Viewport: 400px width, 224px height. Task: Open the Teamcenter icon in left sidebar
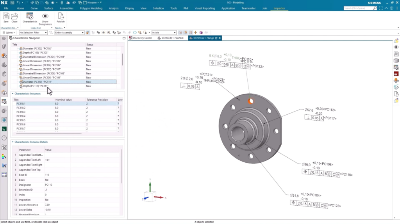(x=4, y=129)
